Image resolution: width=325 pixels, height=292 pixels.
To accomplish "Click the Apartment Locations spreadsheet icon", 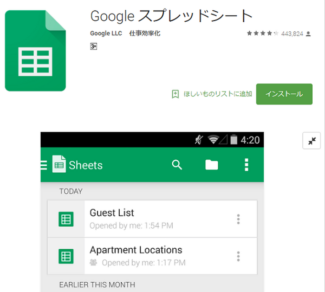I will tap(66, 256).
